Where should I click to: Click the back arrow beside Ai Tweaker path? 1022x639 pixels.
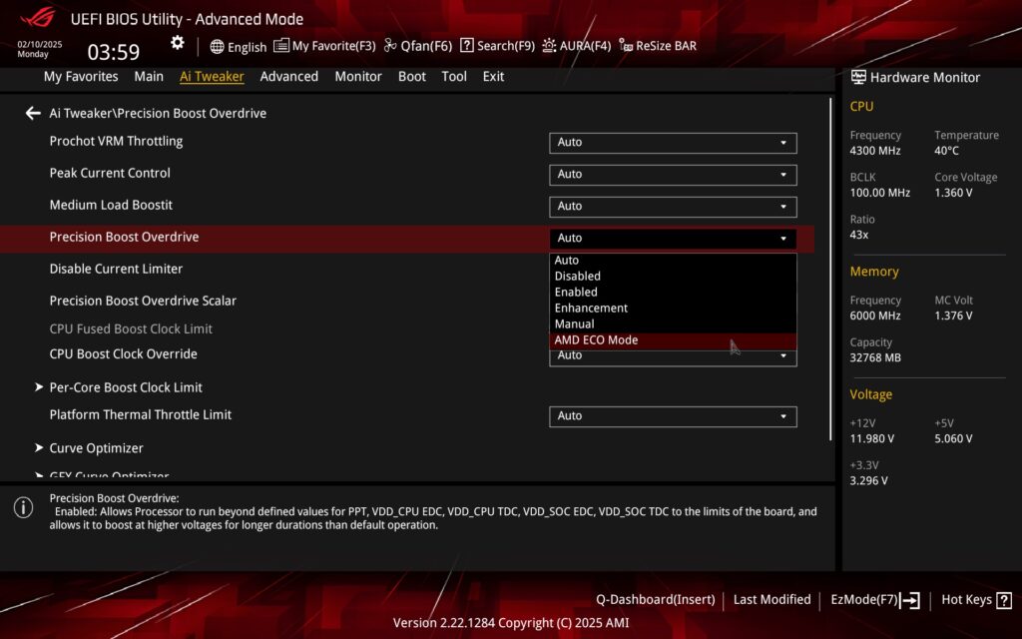click(33, 114)
